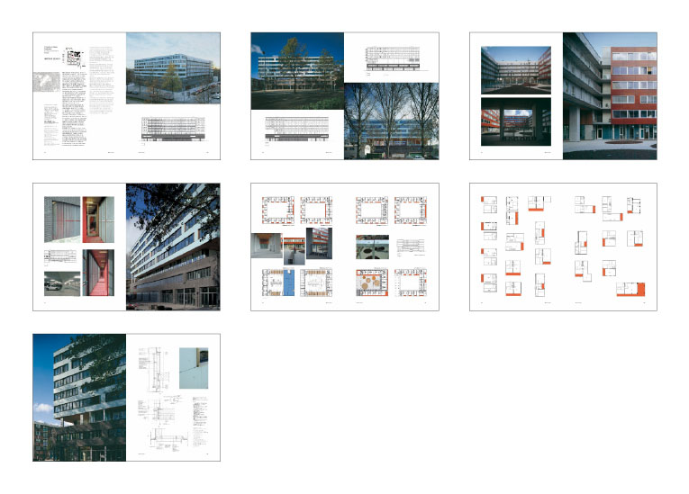This screenshot has width=689, height=494.
Task: Open the spread of small apartment unit plans
Action: (x=563, y=247)
